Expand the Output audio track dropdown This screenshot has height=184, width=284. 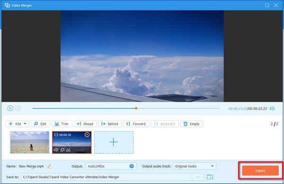point(212,166)
